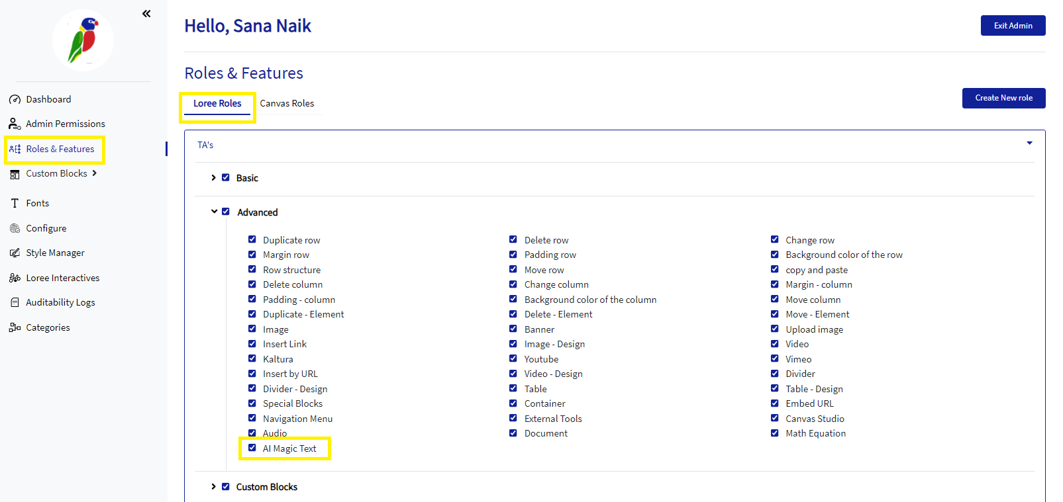This screenshot has width=1063, height=502.
Task: Toggle the Embed URL checkbox
Action: point(775,403)
